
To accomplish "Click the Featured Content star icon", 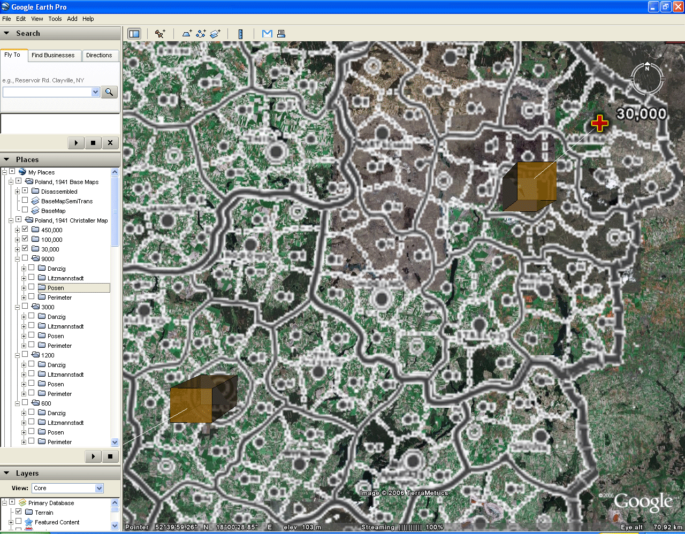I will (x=29, y=522).
